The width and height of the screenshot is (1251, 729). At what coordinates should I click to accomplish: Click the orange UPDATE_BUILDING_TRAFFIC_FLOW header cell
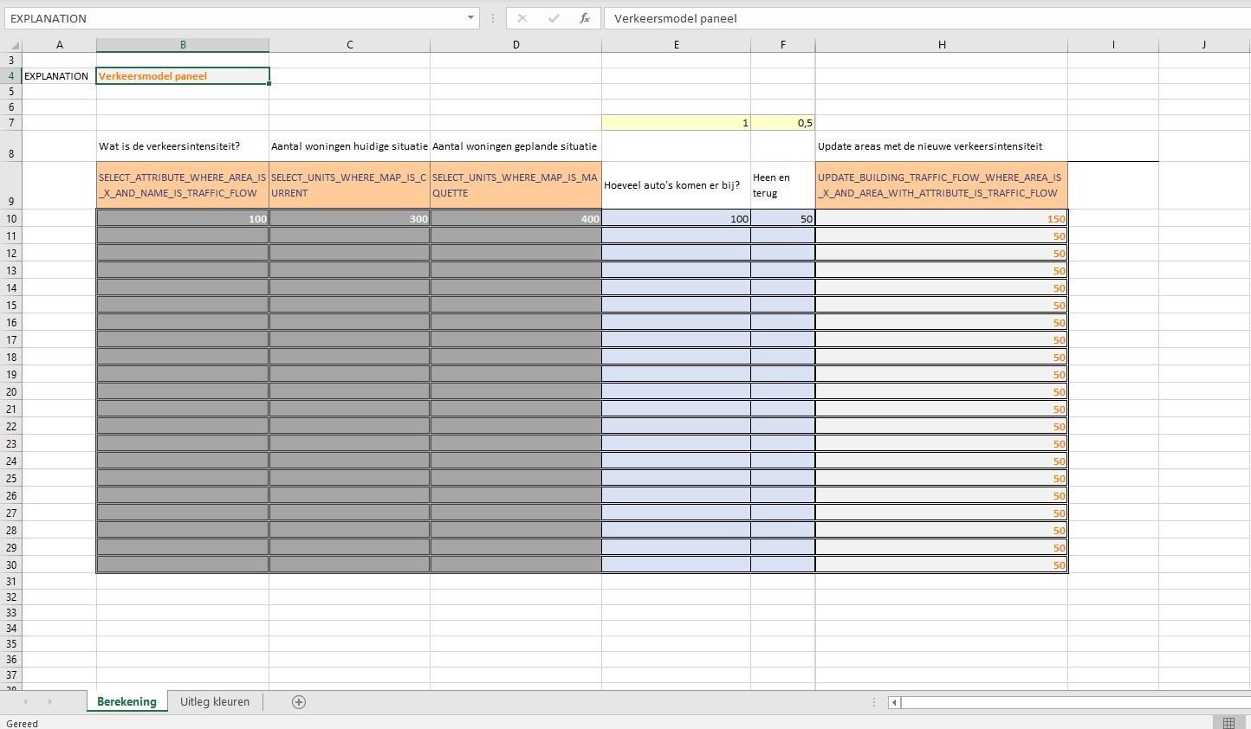pyautogui.click(x=941, y=185)
